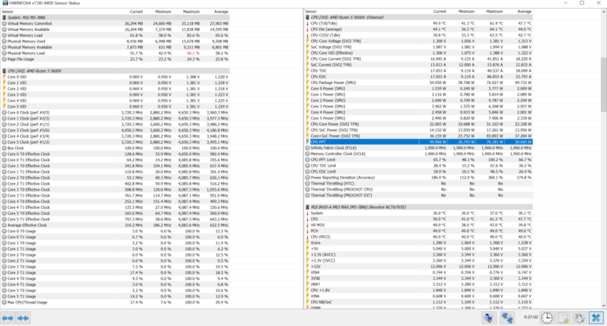Click the right pane vertical scrollbar
Screen dimensions: 607x326
[x=604, y=159]
